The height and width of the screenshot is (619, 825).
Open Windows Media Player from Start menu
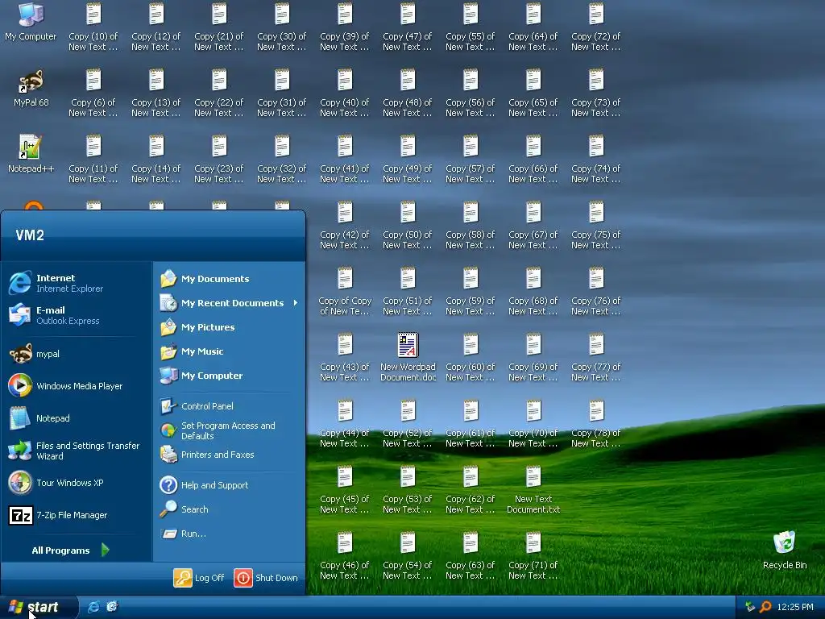coord(77,386)
